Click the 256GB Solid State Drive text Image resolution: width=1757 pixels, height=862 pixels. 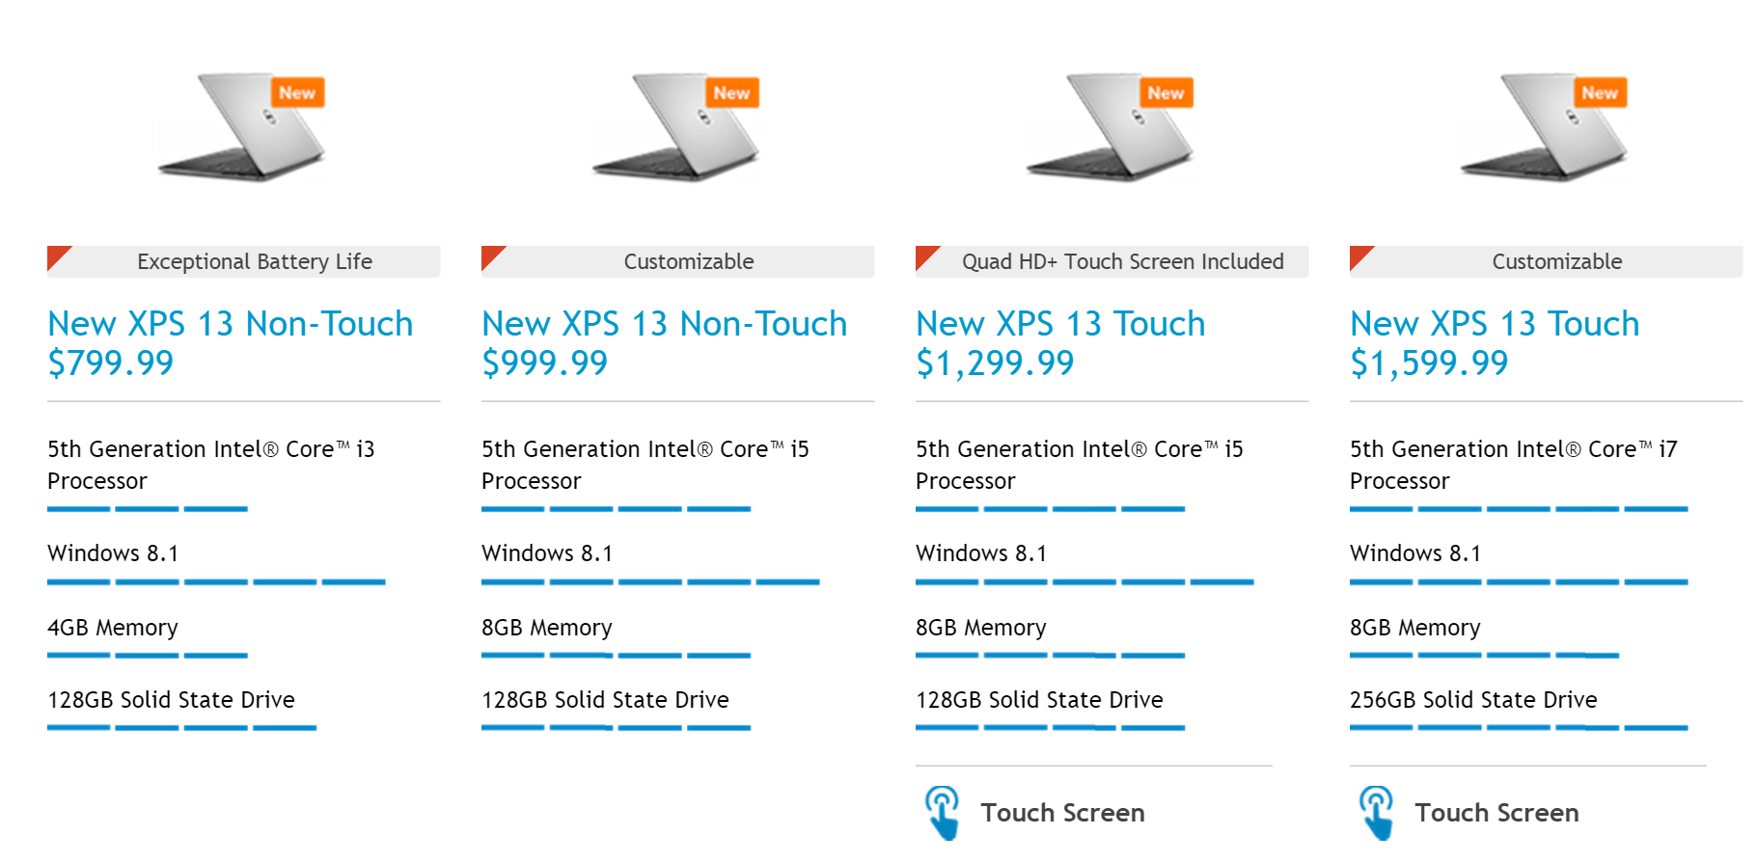click(1473, 700)
